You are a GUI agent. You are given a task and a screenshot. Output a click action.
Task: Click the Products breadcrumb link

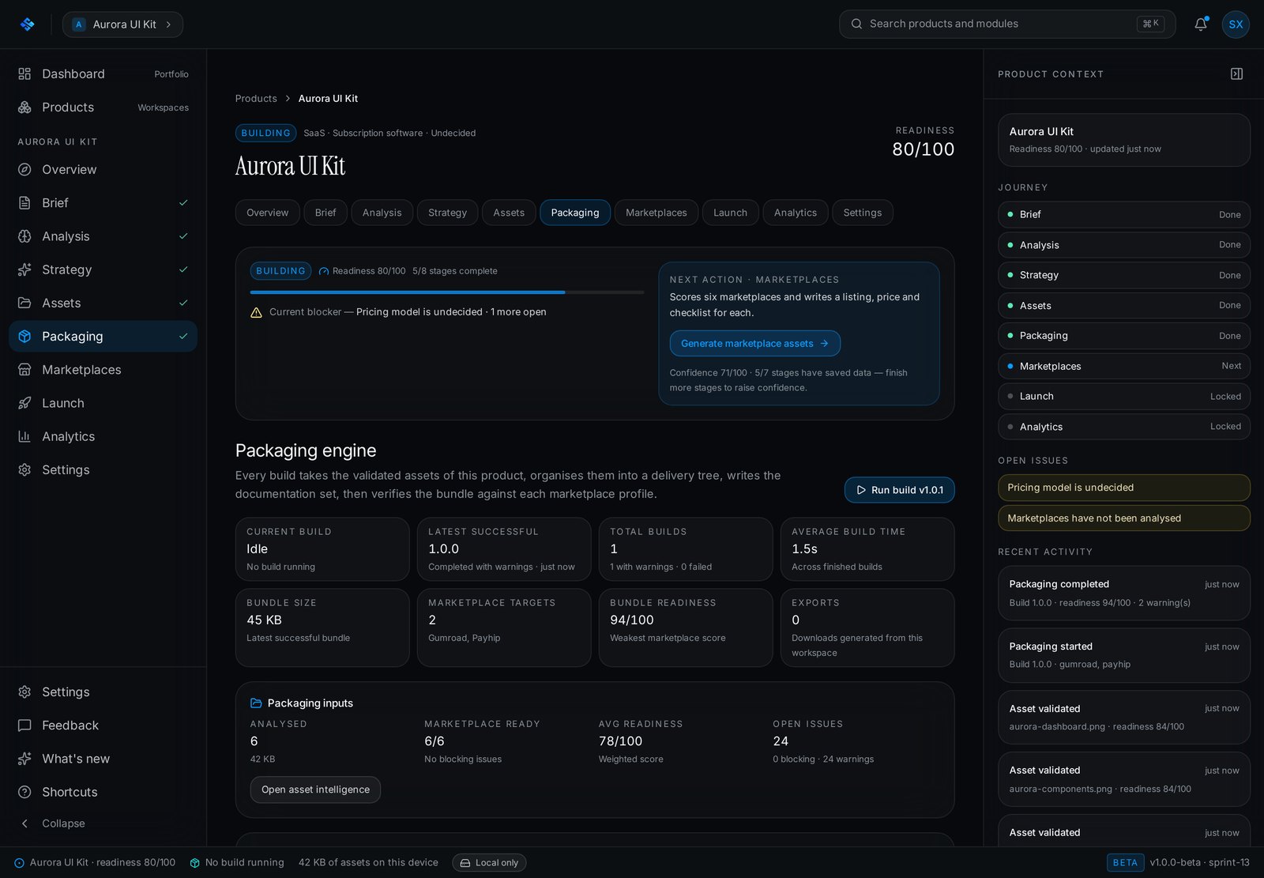coord(256,99)
